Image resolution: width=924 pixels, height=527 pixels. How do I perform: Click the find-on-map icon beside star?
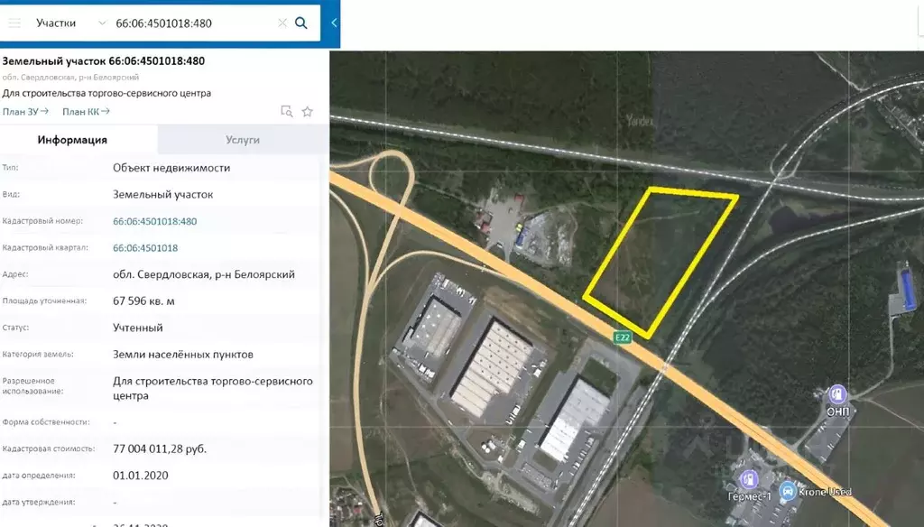[286, 112]
